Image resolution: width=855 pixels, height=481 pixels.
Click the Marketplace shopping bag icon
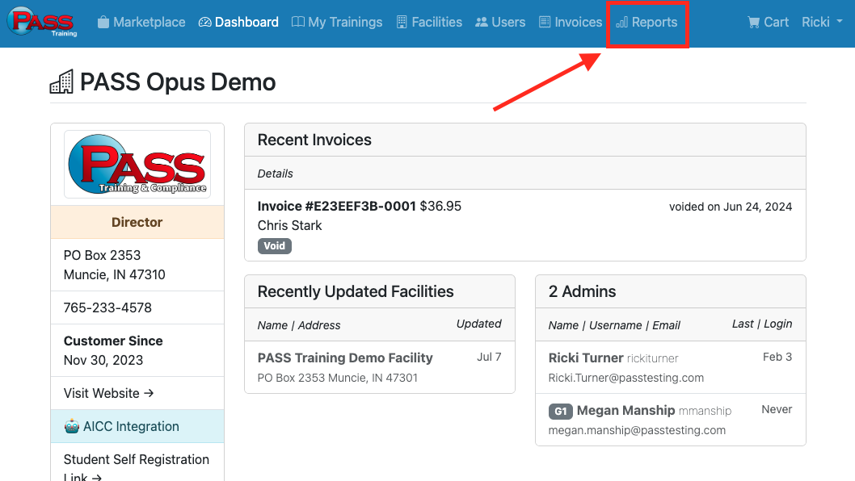(103, 23)
